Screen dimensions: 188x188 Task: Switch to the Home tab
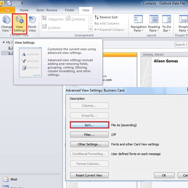pos(24,10)
